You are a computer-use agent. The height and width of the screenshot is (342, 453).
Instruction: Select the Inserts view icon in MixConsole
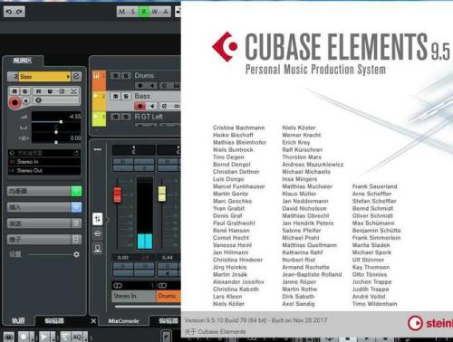click(x=98, y=233)
